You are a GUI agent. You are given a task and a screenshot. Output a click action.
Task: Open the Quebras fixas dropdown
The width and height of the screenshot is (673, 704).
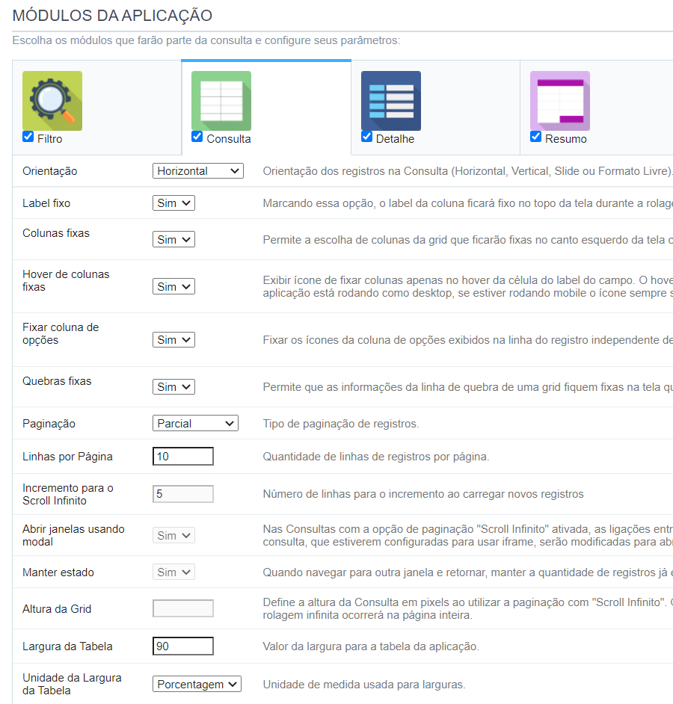(x=173, y=386)
